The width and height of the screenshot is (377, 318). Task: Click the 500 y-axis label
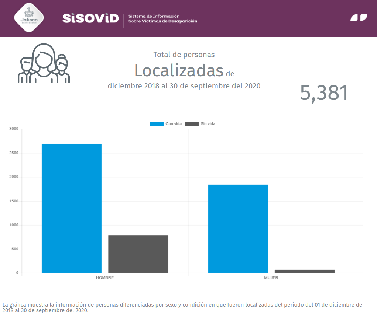click(x=15, y=249)
